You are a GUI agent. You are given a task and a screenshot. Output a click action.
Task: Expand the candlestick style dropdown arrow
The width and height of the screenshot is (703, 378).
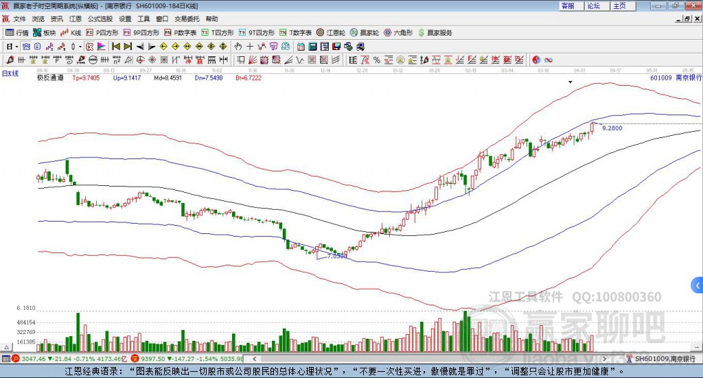(x=80, y=47)
